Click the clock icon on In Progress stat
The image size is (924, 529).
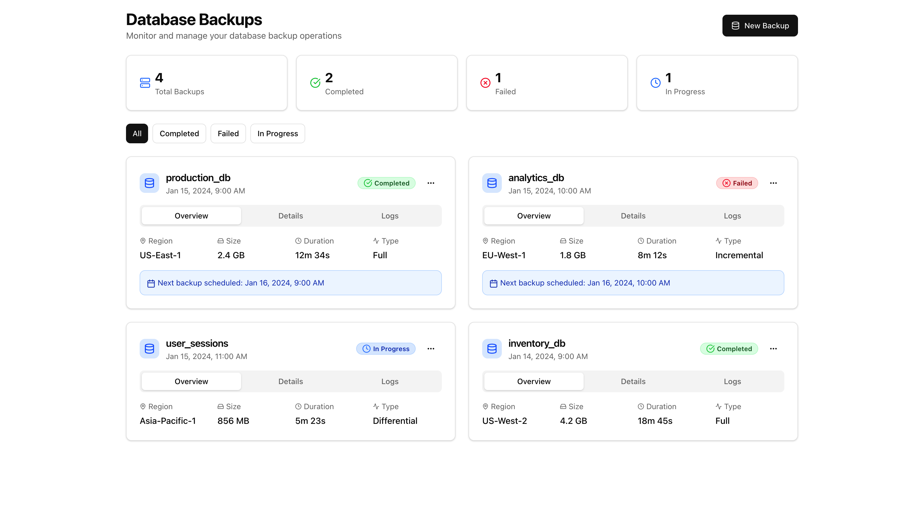tap(655, 83)
